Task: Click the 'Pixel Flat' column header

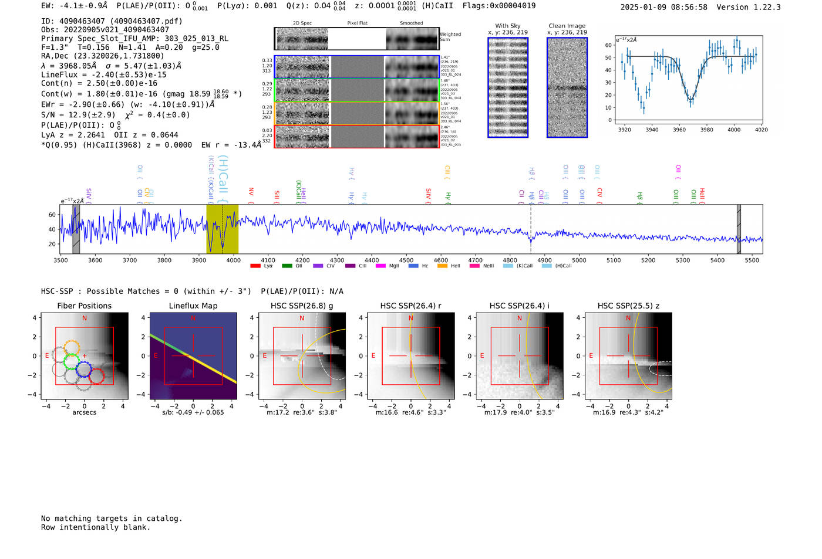Action: (357, 23)
